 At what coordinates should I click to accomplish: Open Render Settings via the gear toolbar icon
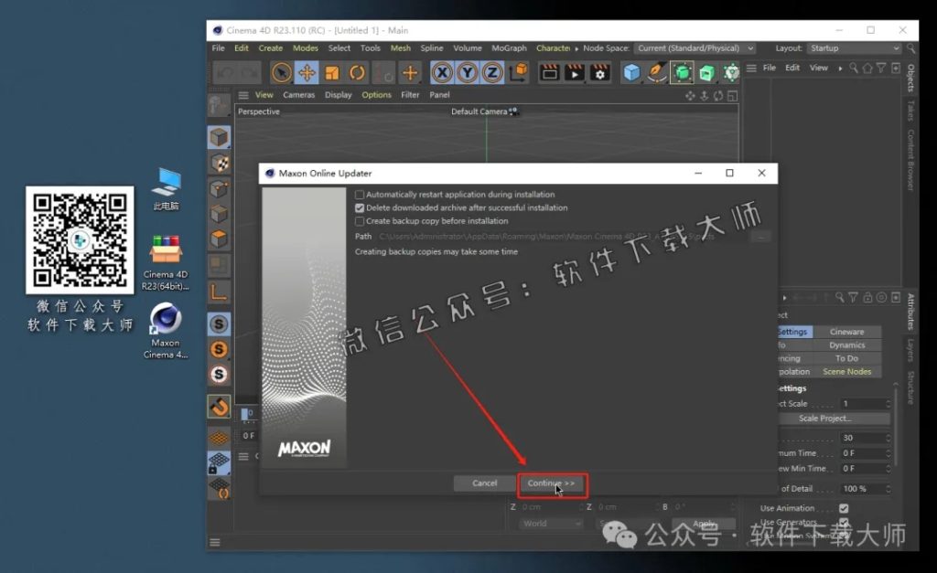coord(601,72)
